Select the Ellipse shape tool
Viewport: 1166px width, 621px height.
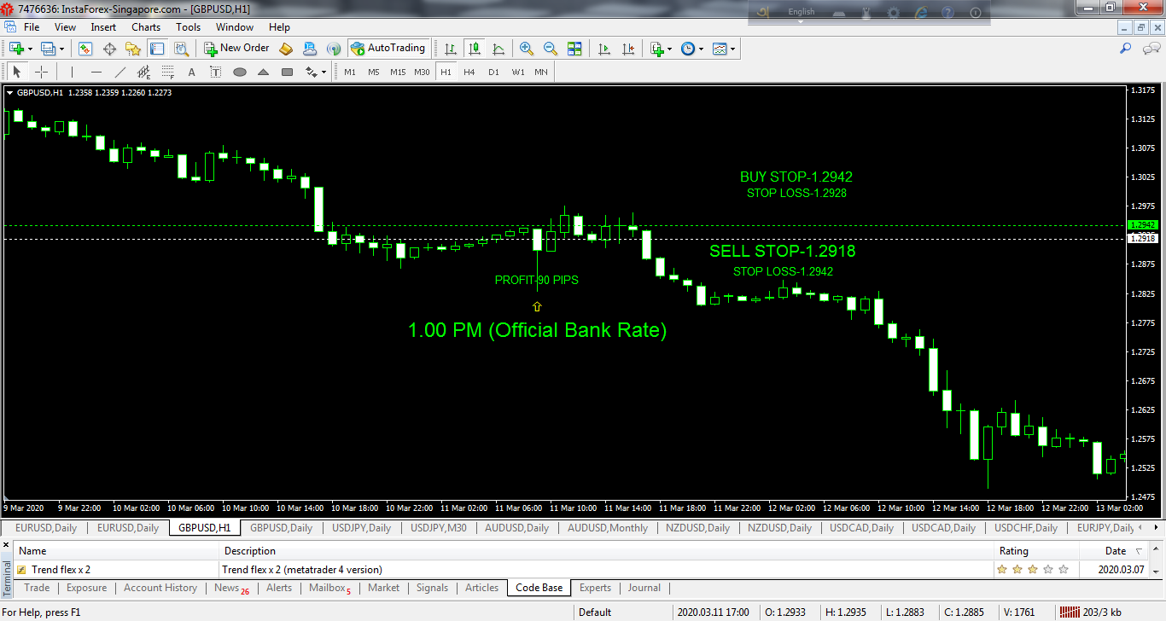click(240, 72)
